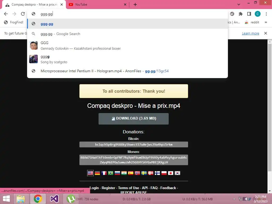
Task: Open the Extensions puzzle-piece menu
Action: [240, 14]
